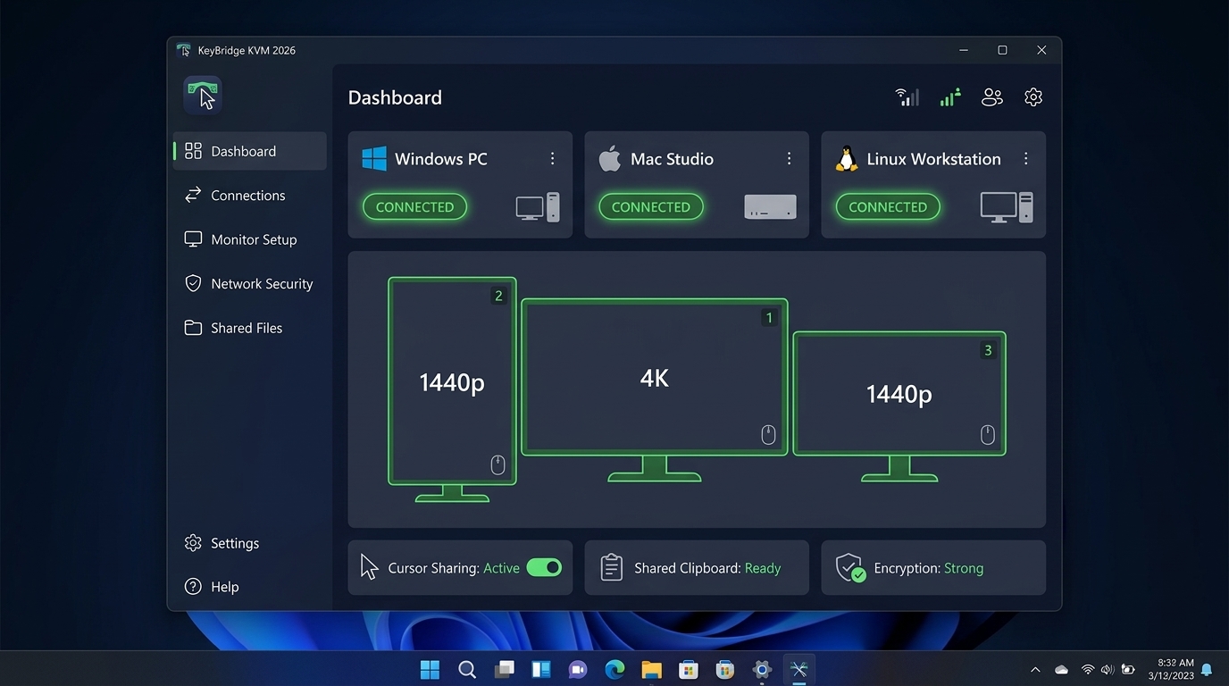Click the "Linux Workstation" card title
The image size is (1229, 686).
[933, 159]
